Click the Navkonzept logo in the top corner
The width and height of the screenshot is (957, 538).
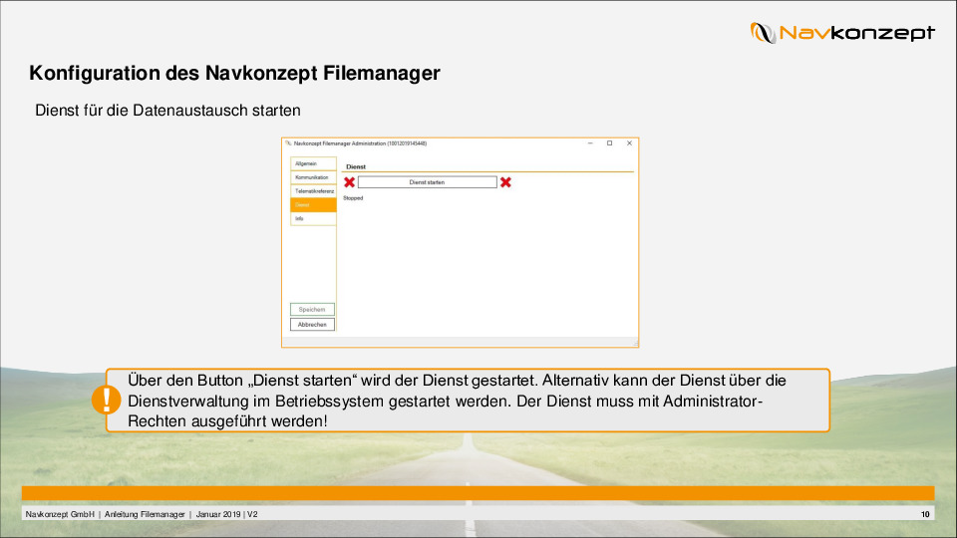point(842,33)
